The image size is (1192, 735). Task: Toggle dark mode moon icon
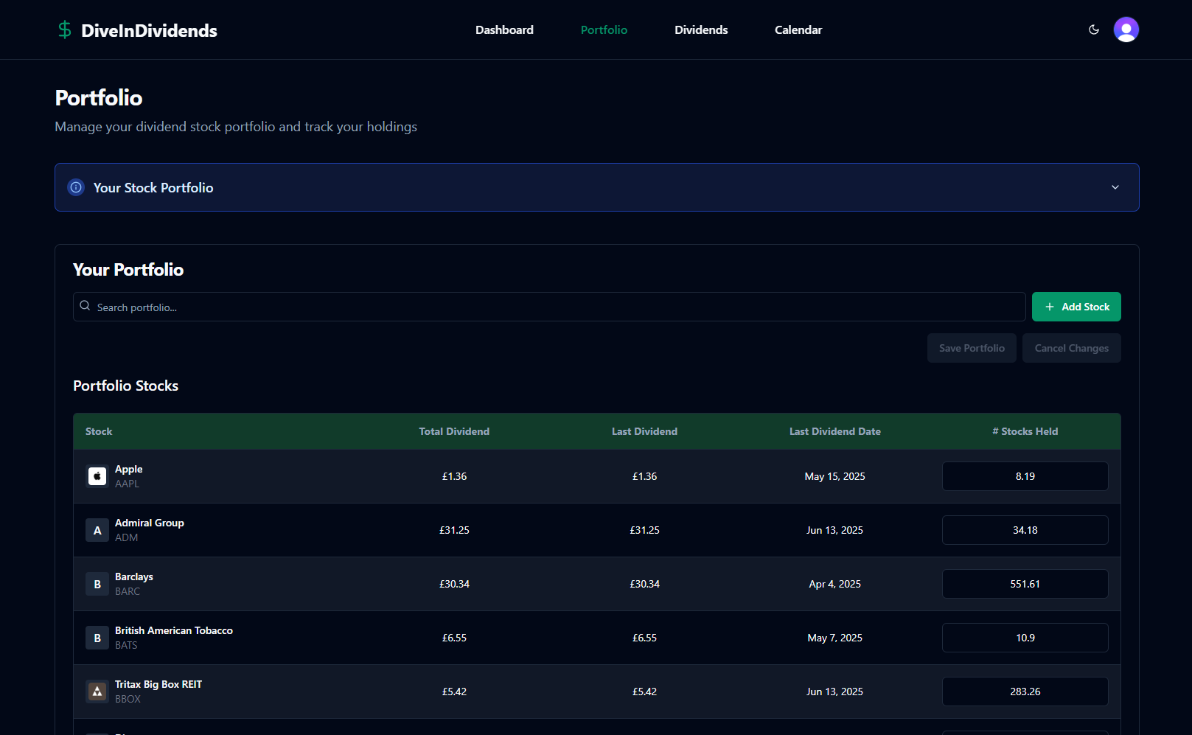pyautogui.click(x=1094, y=29)
